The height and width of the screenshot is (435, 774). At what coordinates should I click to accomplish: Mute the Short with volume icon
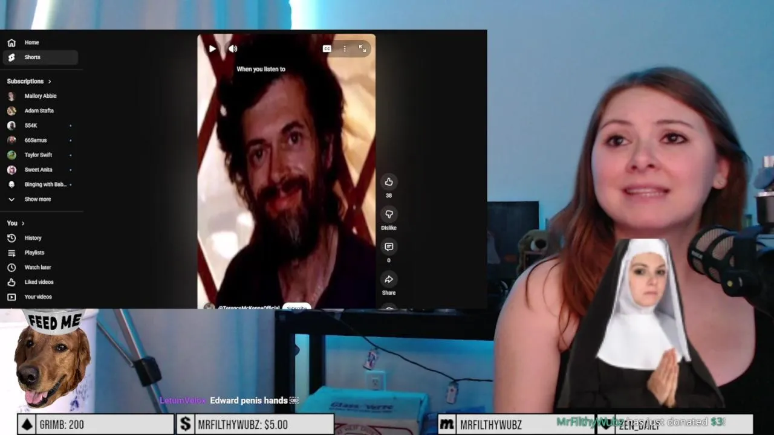coord(233,49)
